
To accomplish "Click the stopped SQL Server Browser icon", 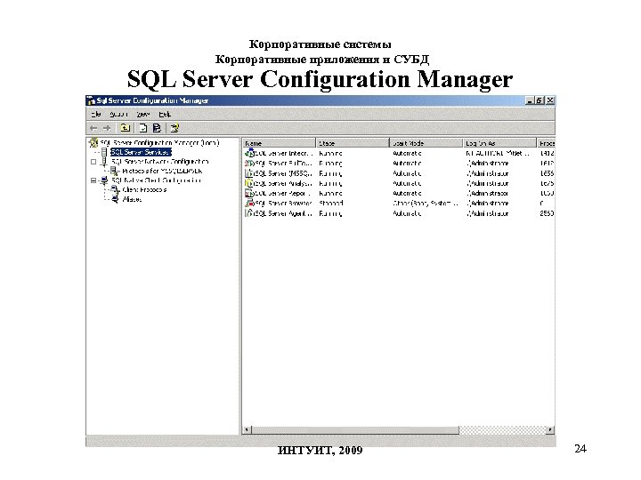I will [x=249, y=204].
